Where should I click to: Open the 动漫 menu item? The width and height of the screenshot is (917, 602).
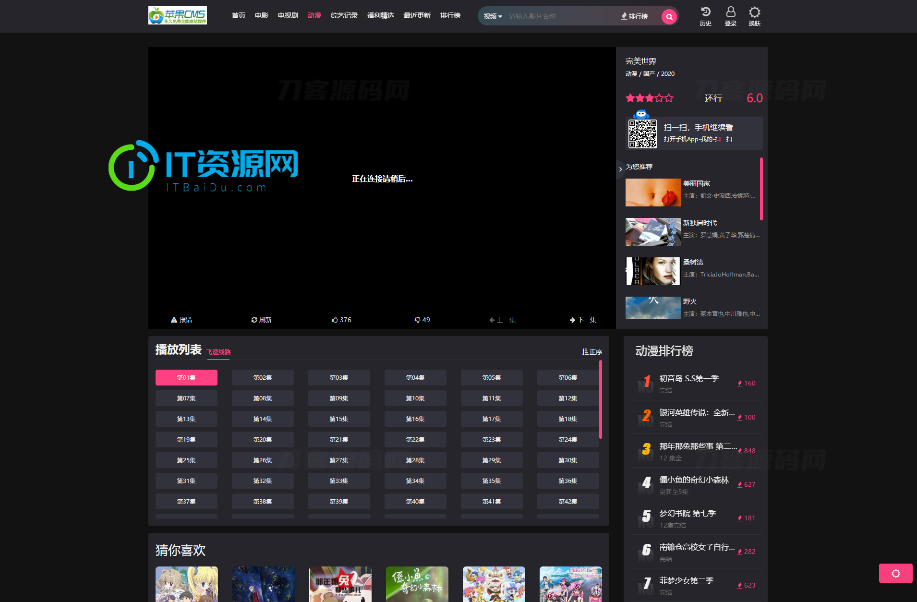pyautogui.click(x=314, y=15)
